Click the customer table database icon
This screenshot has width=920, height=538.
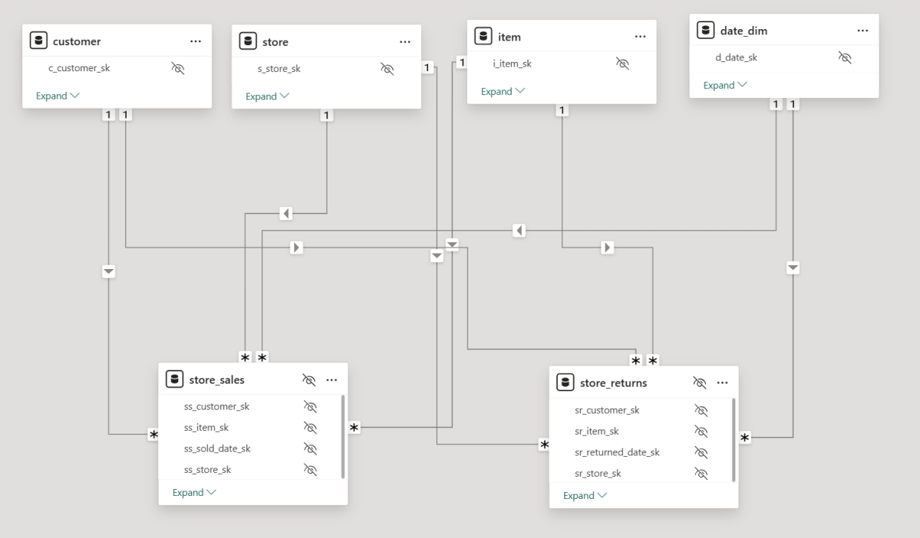point(38,41)
